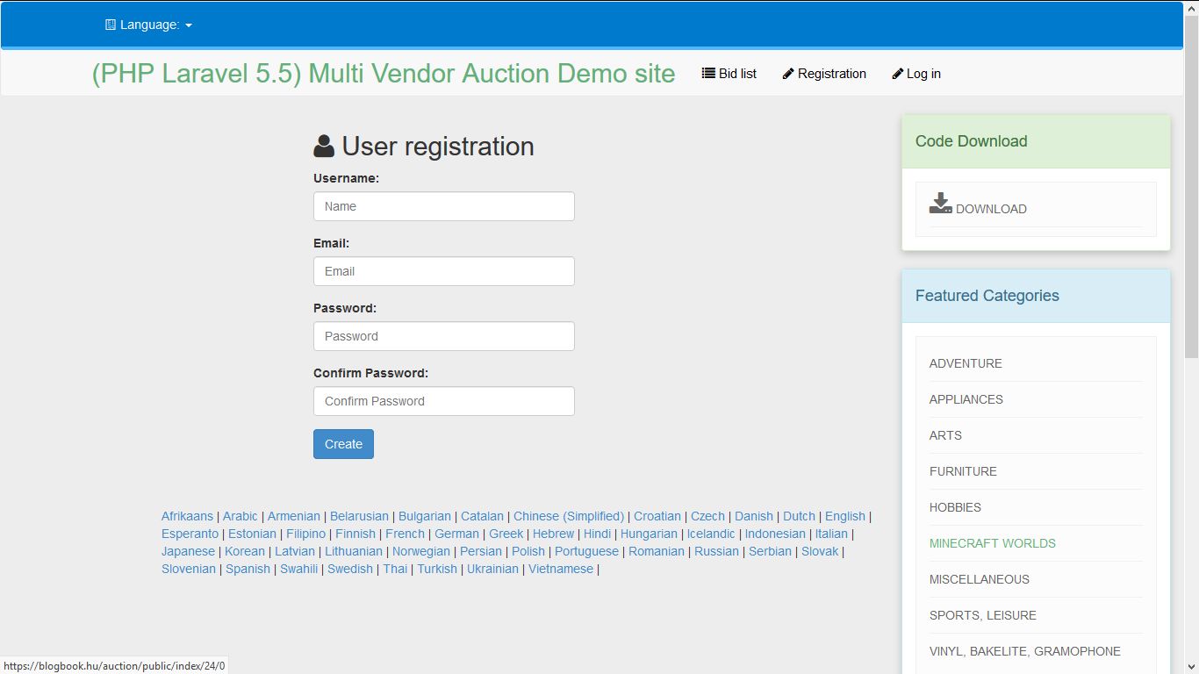This screenshot has height=674, width=1199.
Task: Switch language to Danish
Action: 754,516
